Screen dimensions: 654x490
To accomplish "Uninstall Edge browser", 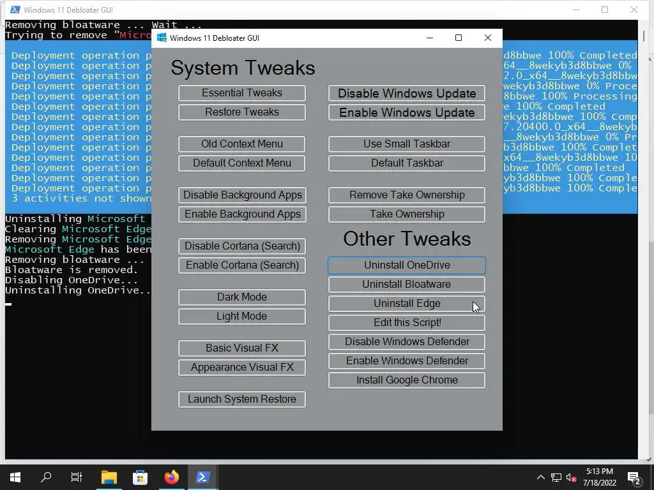I will [407, 303].
